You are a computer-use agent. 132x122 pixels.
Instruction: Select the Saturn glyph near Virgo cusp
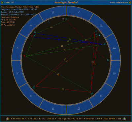click(108, 60)
